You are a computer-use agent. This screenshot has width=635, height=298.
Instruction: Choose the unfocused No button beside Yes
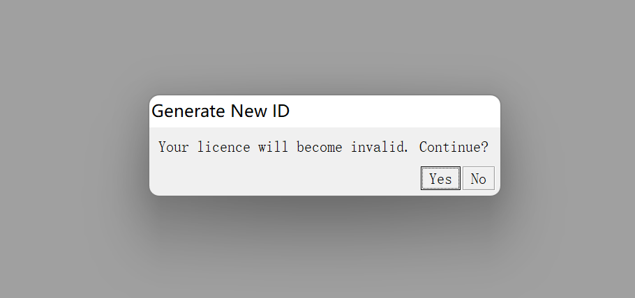tap(478, 178)
